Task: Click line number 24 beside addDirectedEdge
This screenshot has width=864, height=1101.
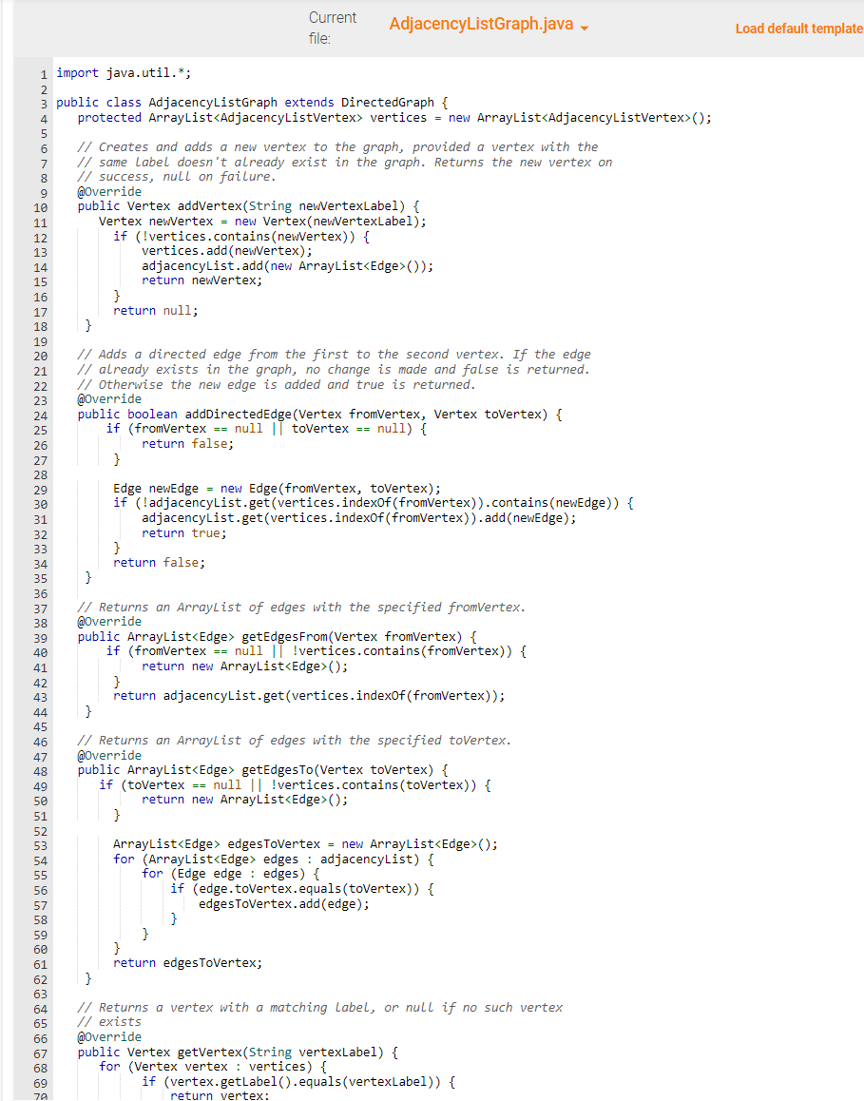Action: tap(41, 414)
